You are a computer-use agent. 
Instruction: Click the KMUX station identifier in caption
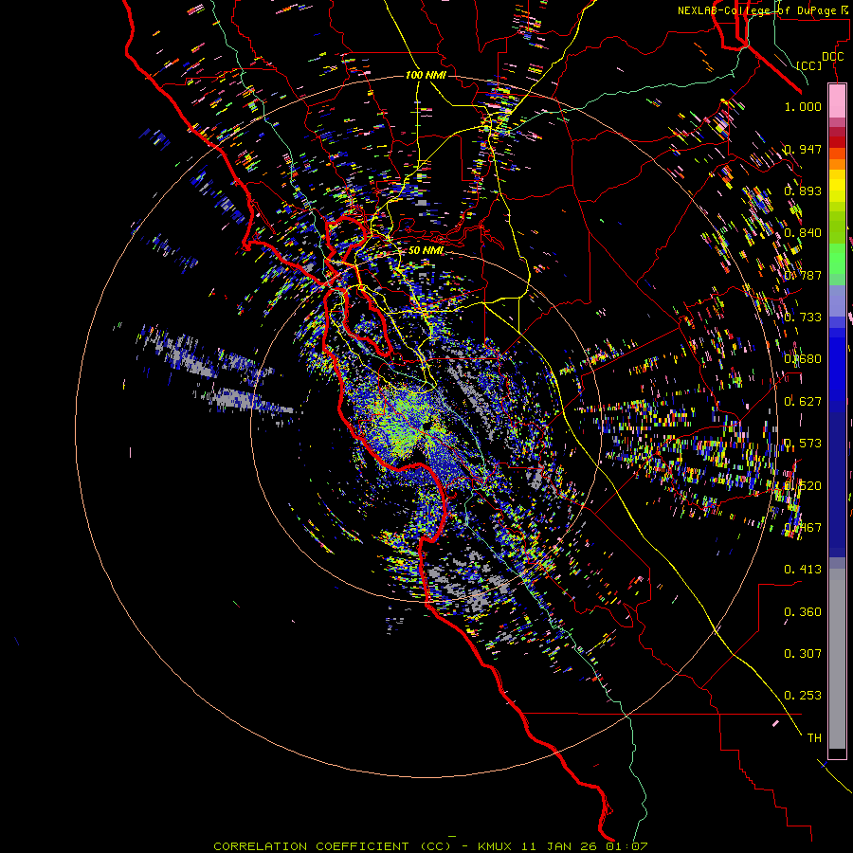pos(495,846)
